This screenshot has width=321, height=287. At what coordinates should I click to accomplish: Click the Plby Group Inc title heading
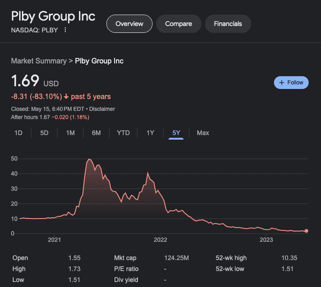pos(53,16)
